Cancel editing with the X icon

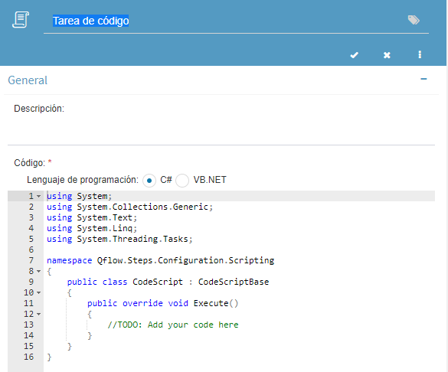[x=387, y=55]
